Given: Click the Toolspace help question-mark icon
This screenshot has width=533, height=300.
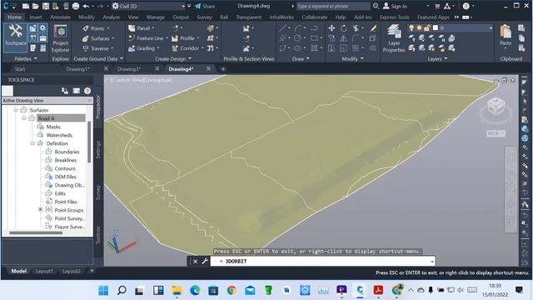Looking at the screenshot, I should (x=87, y=91).
